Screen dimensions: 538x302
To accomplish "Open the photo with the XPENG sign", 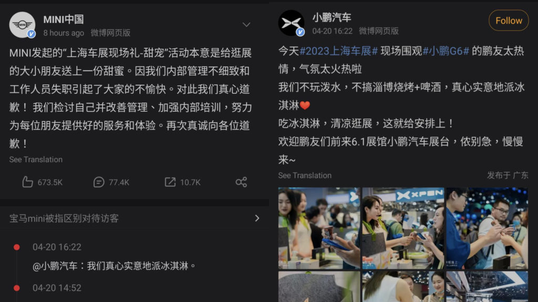I will coord(403,228).
